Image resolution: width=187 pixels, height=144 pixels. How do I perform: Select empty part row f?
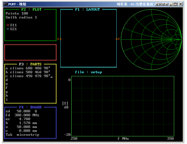pyautogui.click(x=7, y=88)
